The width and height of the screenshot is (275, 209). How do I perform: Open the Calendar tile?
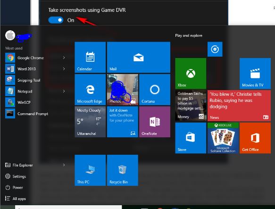tap(90, 57)
